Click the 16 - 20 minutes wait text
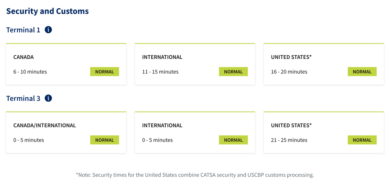The height and width of the screenshot is (184, 390). [289, 72]
